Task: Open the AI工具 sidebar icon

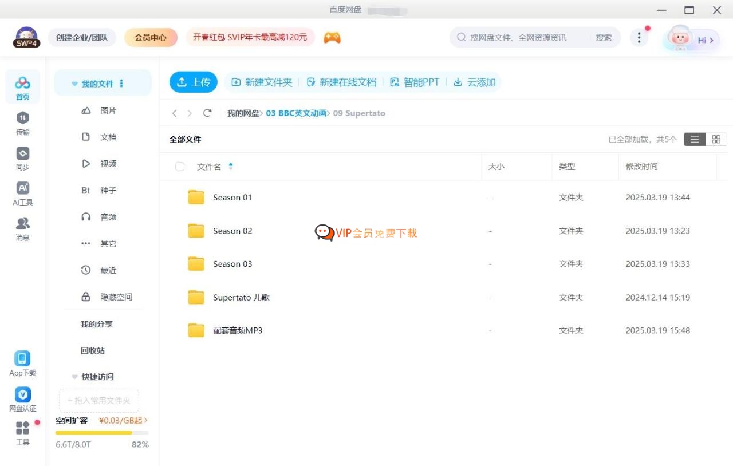Action: [22, 193]
